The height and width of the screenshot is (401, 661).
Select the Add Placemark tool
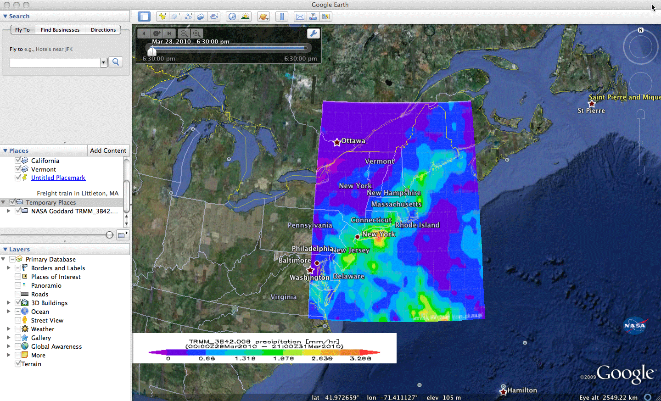click(x=163, y=16)
